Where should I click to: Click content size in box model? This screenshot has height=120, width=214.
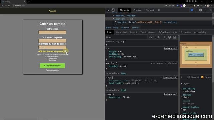click(x=196, y=55)
